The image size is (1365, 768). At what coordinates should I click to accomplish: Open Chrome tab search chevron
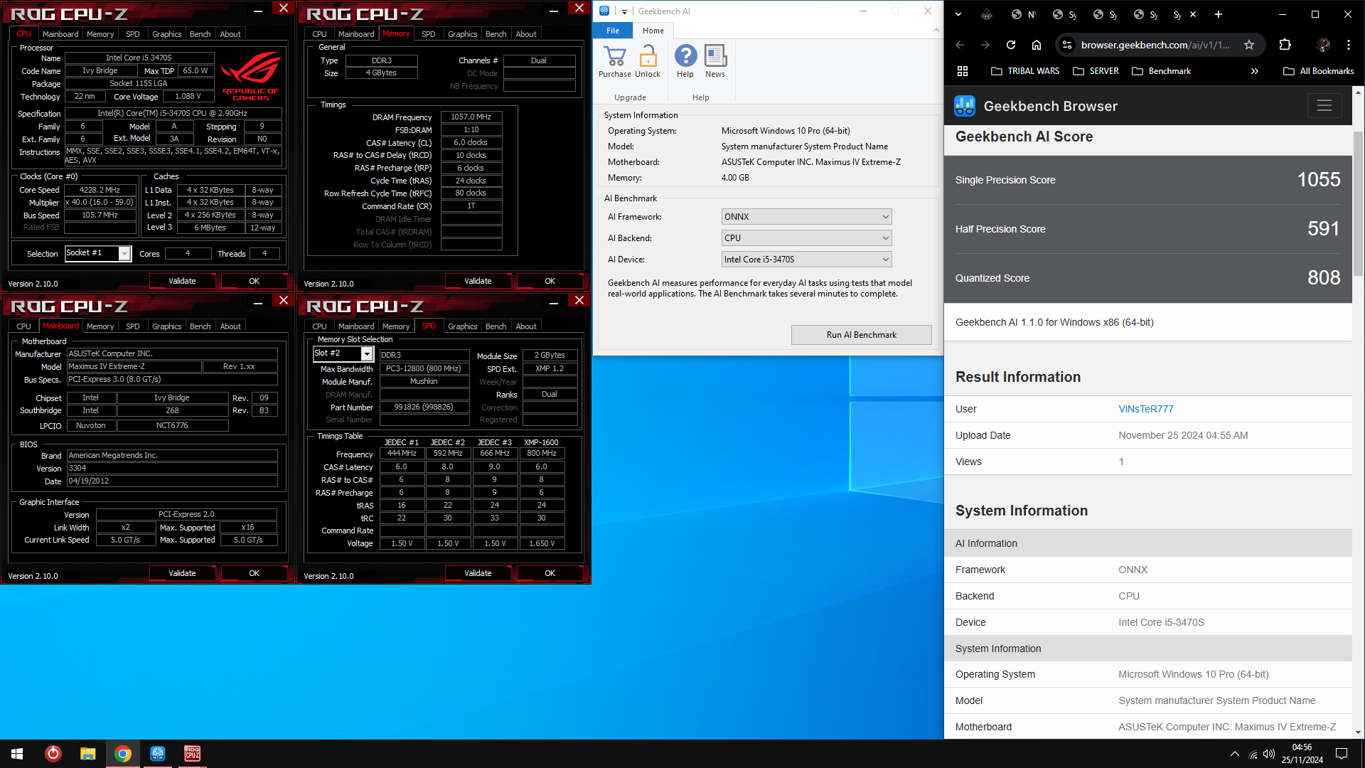(x=958, y=14)
